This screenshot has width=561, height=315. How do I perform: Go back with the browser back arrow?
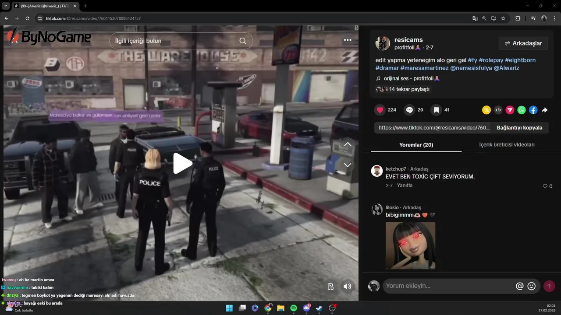coord(6,18)
